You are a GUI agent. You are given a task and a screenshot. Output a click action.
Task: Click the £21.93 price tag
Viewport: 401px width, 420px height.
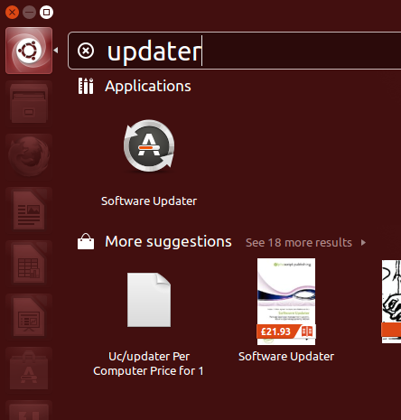pos(275,331)
